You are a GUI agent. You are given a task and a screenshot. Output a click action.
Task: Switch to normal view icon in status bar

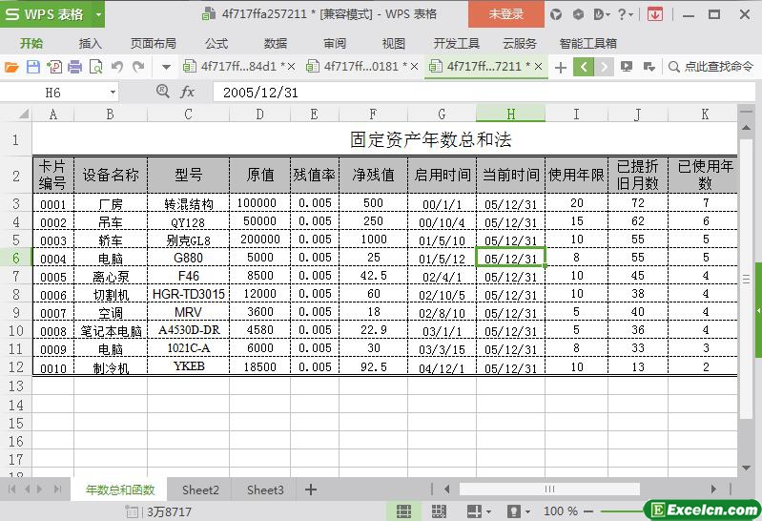(x=403, y=511)
